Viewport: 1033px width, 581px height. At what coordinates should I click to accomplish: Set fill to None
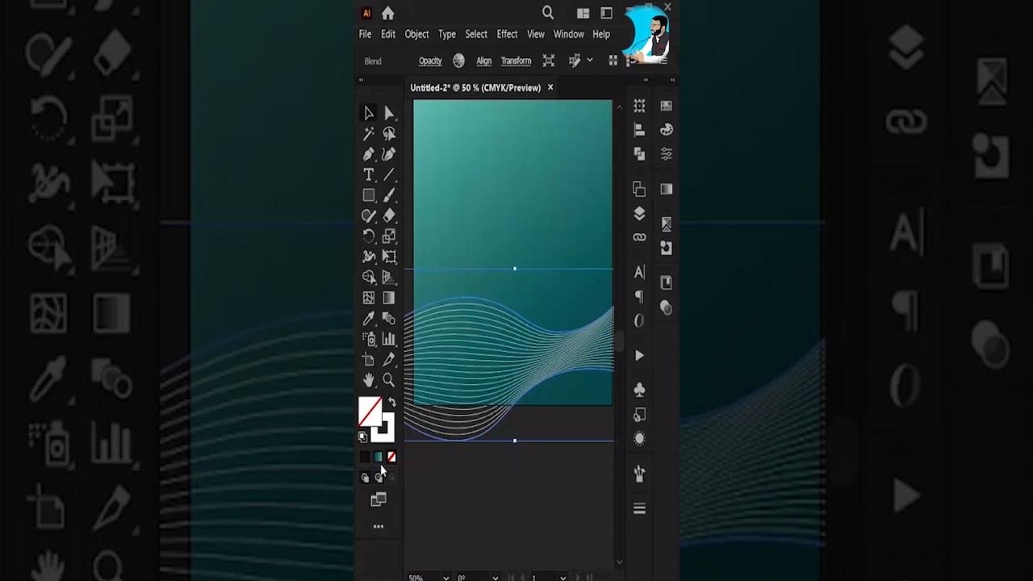tap(391, 458)
